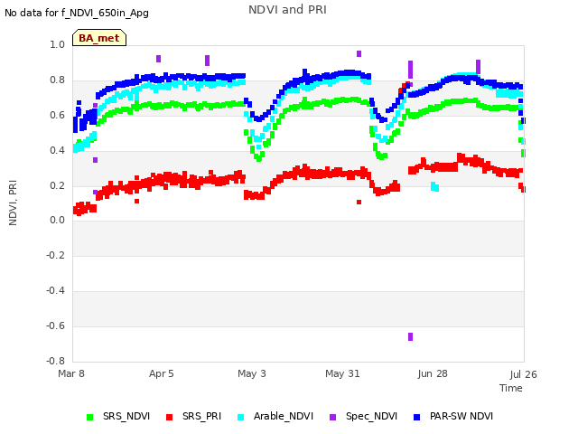This screenshot has width=578, height=434.
Task: Click the y-axis label NDVI, PRI
Action: [13, 203]
